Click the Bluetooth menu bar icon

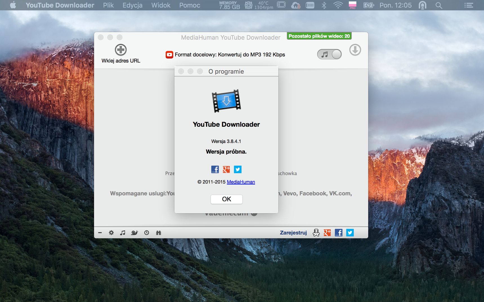click(324, 5)
